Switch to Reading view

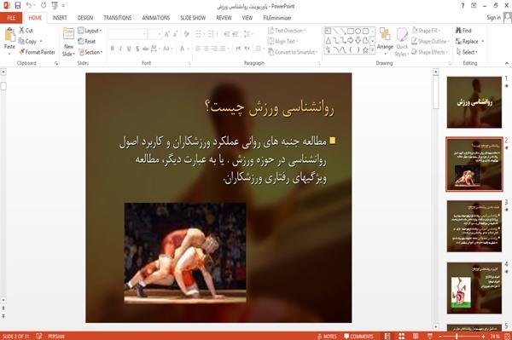tap(416, 336)
